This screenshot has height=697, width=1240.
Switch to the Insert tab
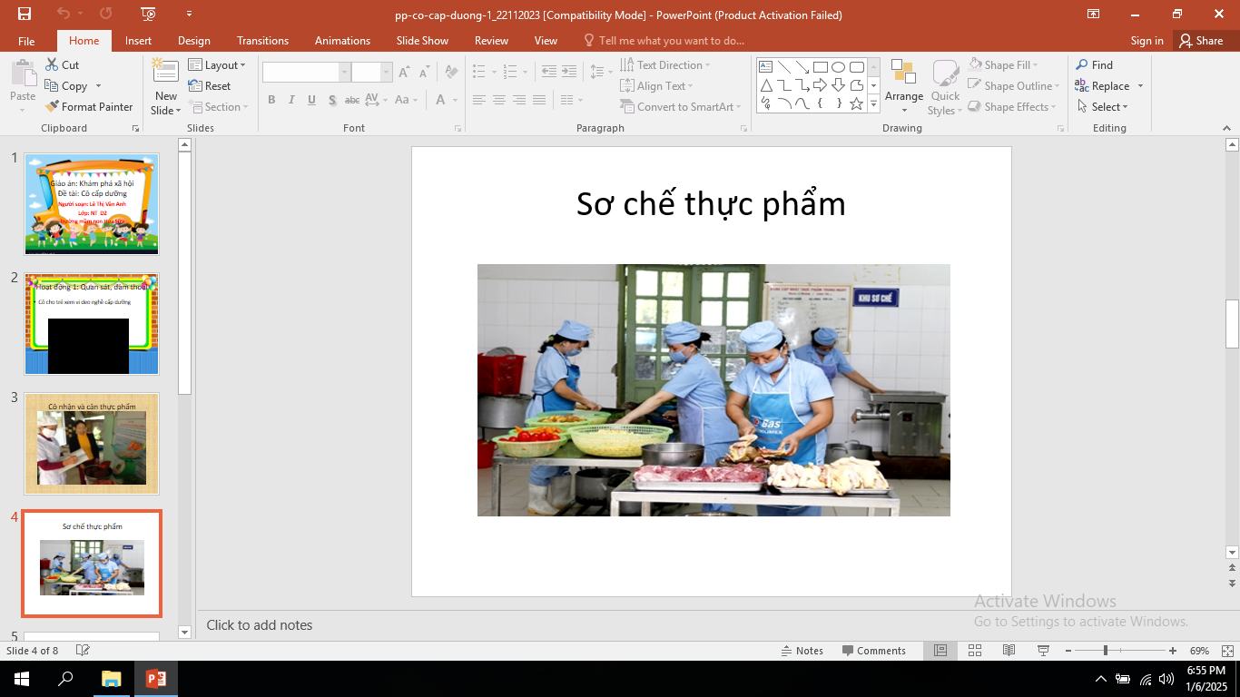click(138, 41)
